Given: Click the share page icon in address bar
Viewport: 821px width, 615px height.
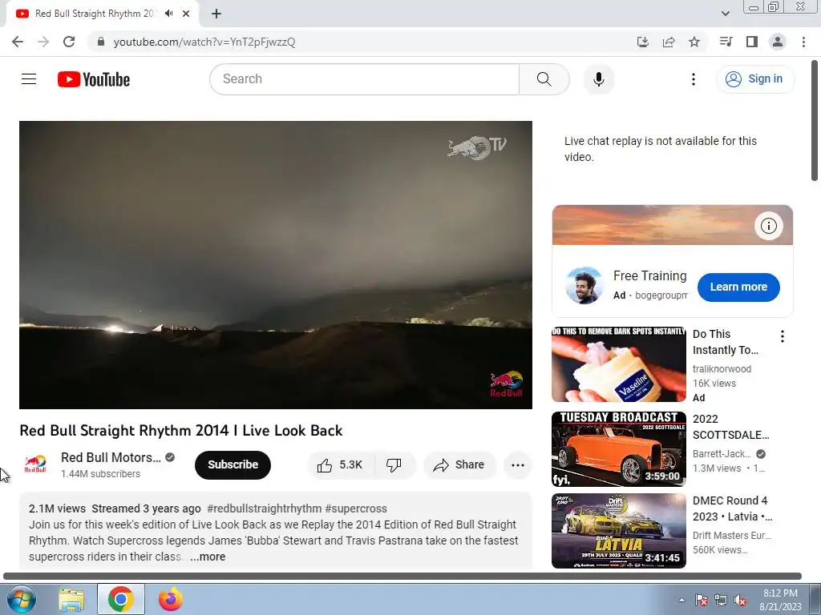Looking at the screenshot, I should pyautogui.click(x=669, y=42).
